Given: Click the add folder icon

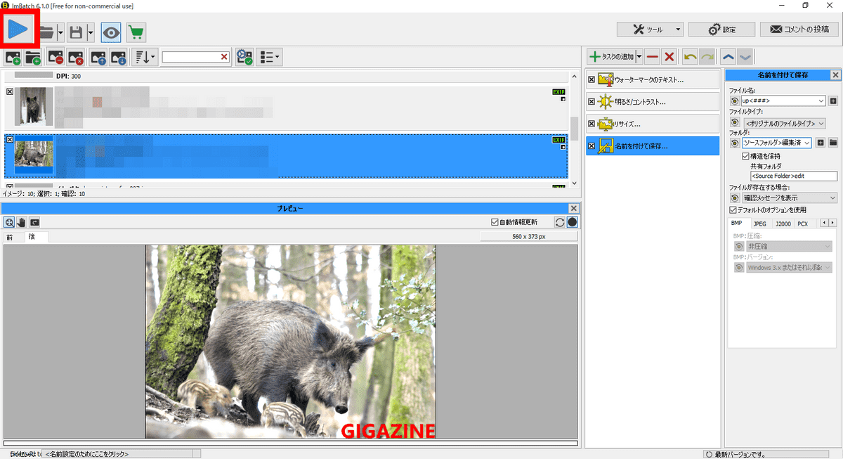Looking at the screenshot, I should 33,57.
